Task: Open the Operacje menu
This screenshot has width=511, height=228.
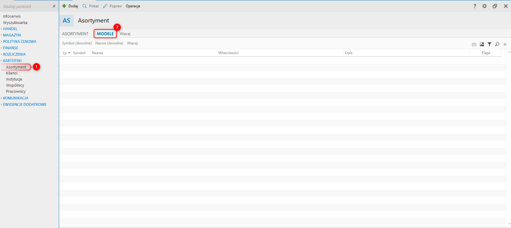Action: [x=133, y=6]
